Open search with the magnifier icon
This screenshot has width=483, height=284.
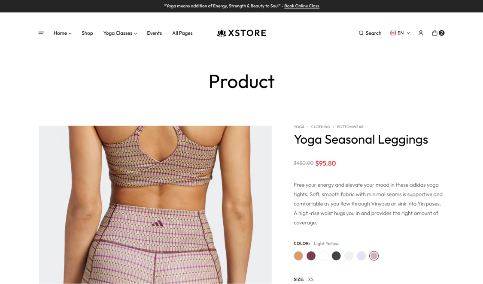click(x=361, y=33)
